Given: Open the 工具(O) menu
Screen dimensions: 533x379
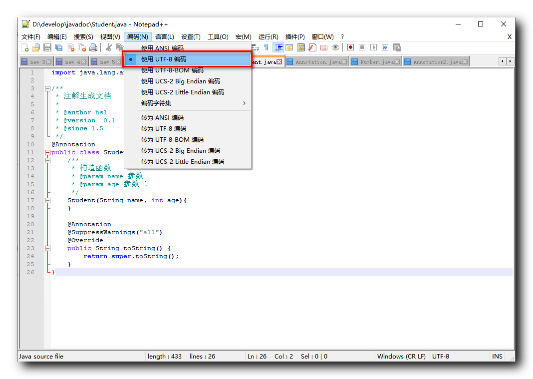Looking at the screenshot, I should pyautogui.click(x=218, y=37).
